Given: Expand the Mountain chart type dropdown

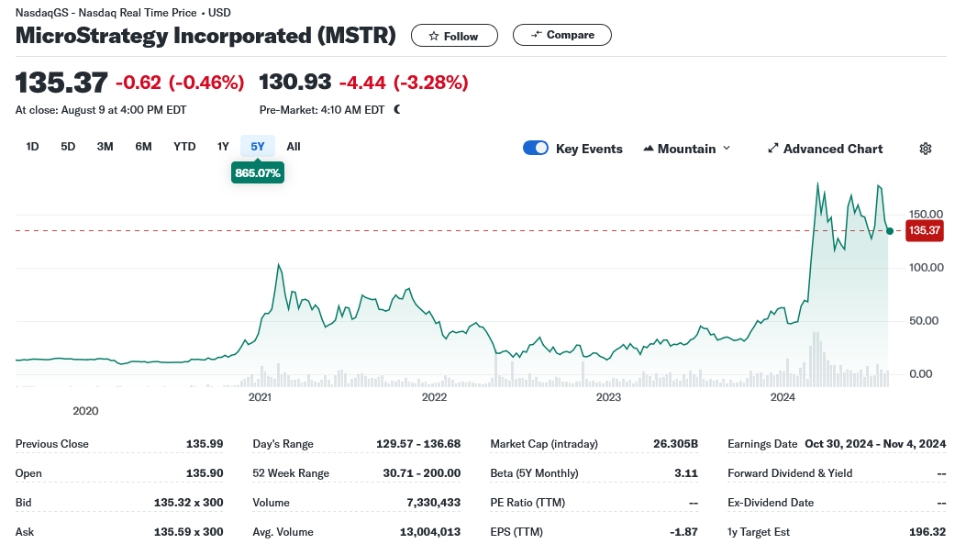Looking at the screenshot, I should [x=686, y=149].
